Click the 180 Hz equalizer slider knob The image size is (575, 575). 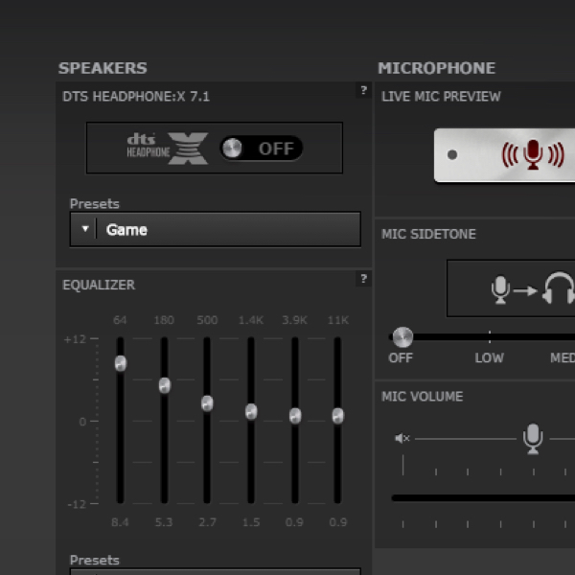click(164, 385)
